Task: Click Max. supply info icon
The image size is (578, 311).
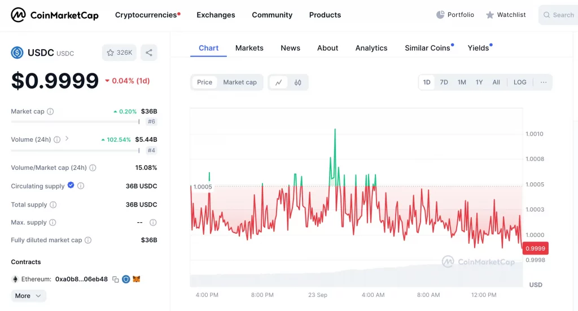Action: (52, 222)
